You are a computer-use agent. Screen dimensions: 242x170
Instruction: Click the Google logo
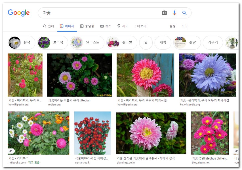tap(19, 13)
